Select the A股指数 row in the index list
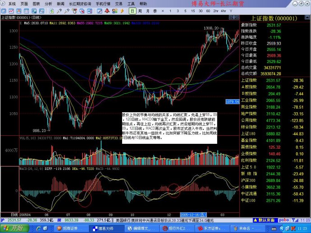311x233 pixels. tap(274, 87)
